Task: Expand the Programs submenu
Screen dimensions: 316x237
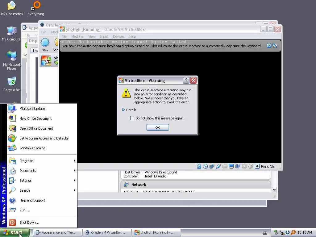Action: pyautogui.click(x=42, y=161)
